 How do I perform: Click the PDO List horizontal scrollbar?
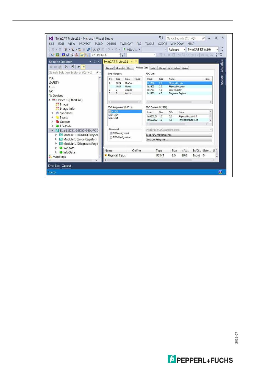point(179,102)
